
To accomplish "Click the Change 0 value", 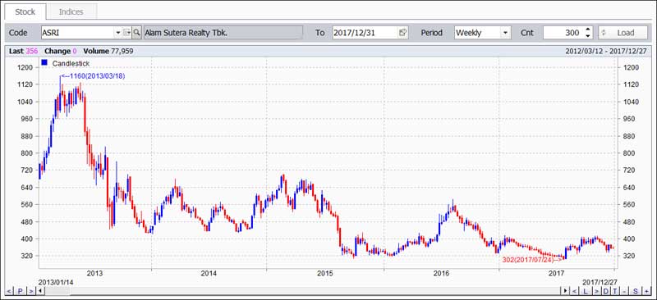I will coord(75,51).
